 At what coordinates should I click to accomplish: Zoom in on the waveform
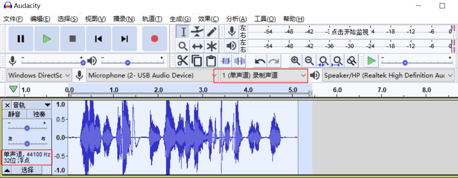(x=295, y=61)
